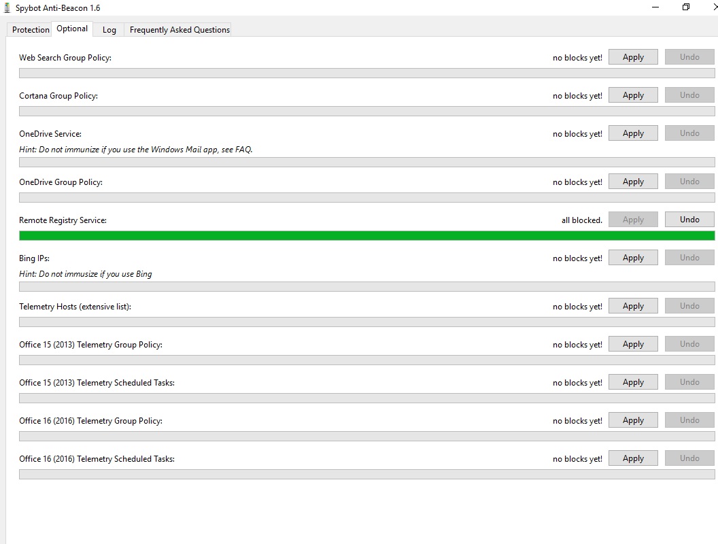Switch to the Protection tab

(30, 30)
